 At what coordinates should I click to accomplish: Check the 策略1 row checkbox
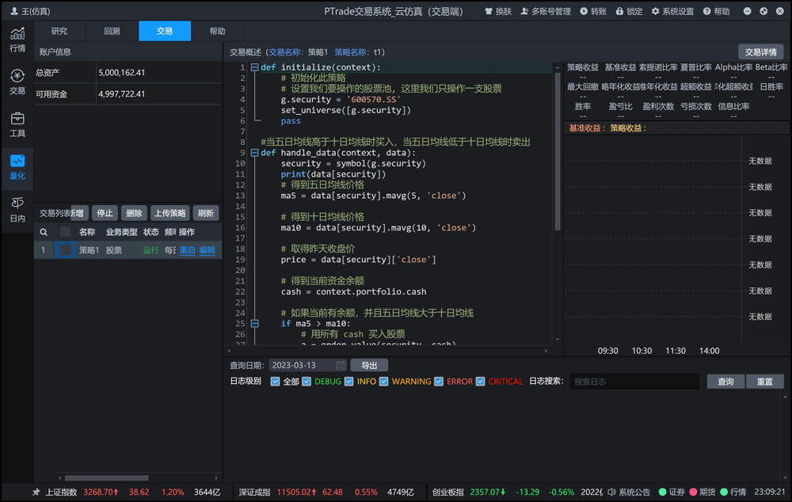tap(65, 250)
